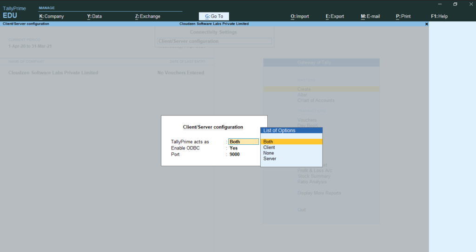Click the TallyPrime EDU logo
Viewport: 476px width, 252px height.
point(14,12)
